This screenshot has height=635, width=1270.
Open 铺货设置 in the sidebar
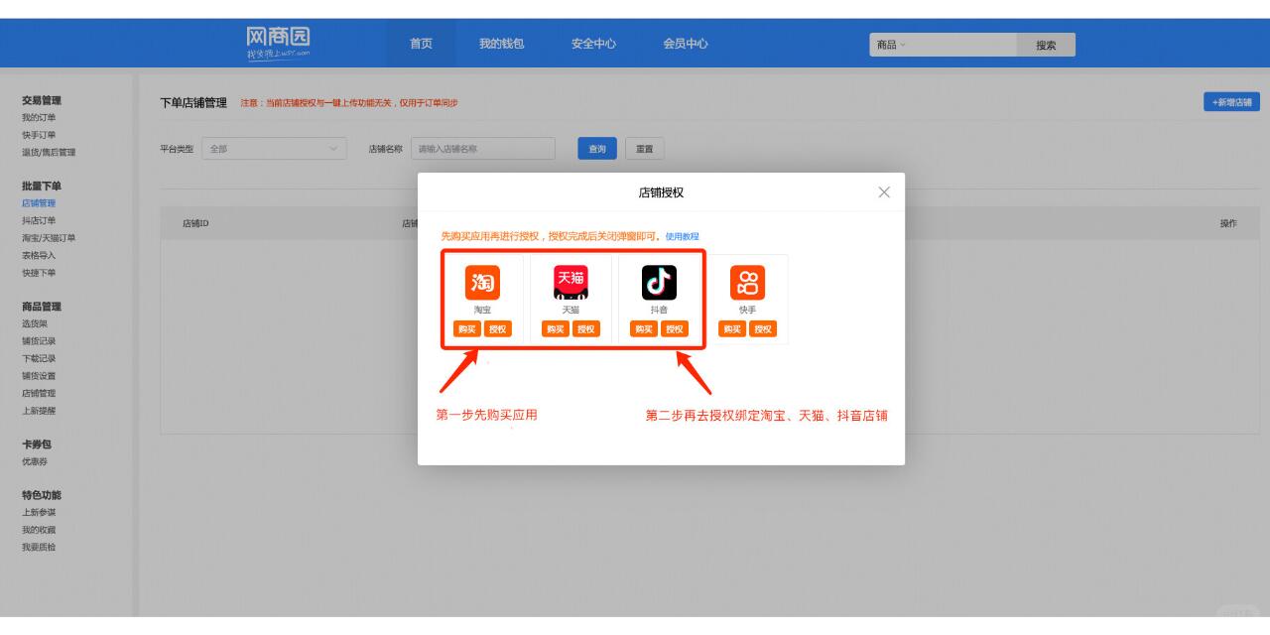tap(39, 376)
